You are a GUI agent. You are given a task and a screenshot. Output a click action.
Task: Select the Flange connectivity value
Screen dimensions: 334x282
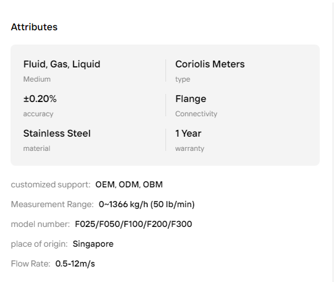click(191, 99)
